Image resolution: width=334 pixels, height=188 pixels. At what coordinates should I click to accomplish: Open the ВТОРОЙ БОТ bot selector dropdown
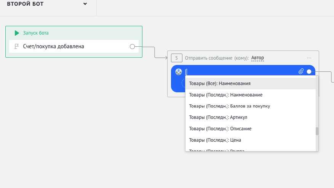coord(85,4)
